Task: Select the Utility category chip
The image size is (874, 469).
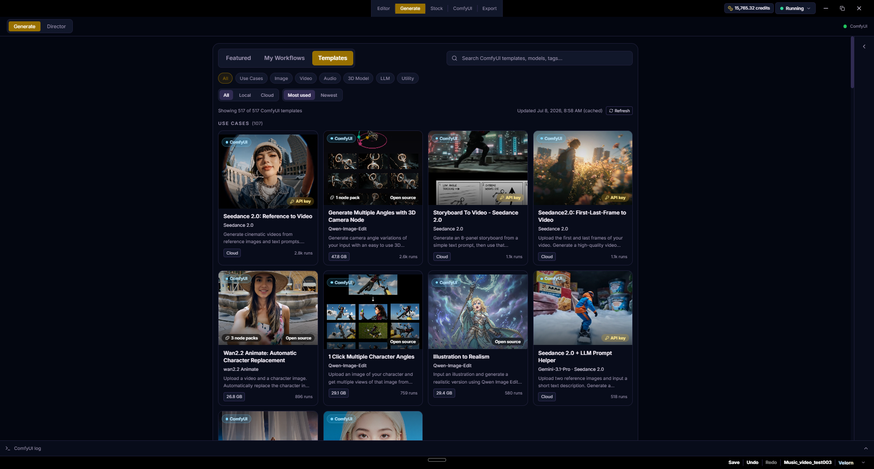Action: (x=408, y=79)
